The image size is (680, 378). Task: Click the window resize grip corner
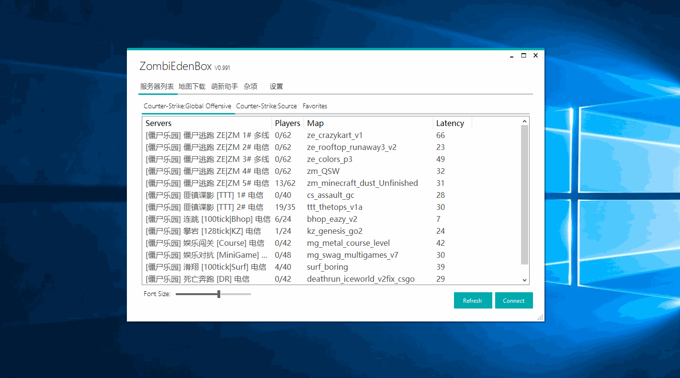pos(541,317)
